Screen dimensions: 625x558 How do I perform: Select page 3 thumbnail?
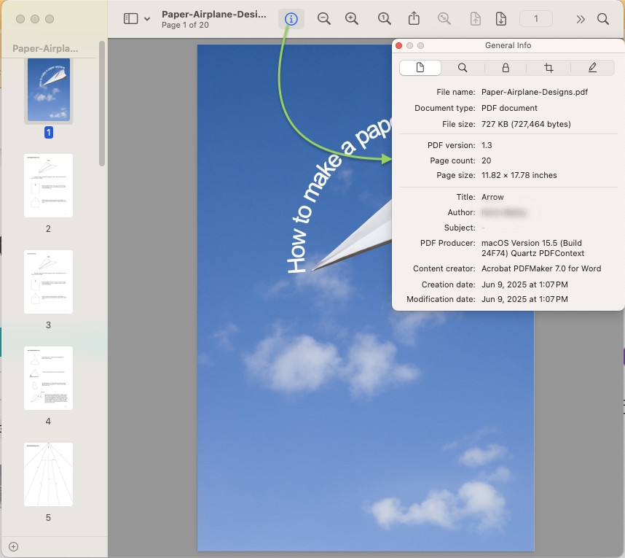point(48,282)
